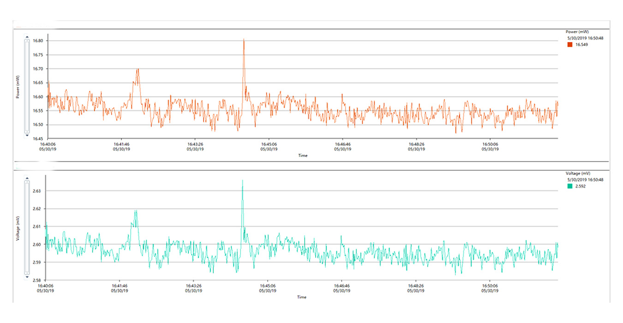Click the Voltage (mV) legend title

click(x=578, y=173)
